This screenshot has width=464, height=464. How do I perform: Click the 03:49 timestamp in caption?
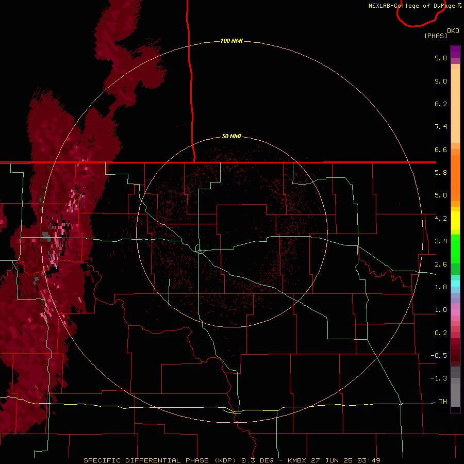coord(369,460)
